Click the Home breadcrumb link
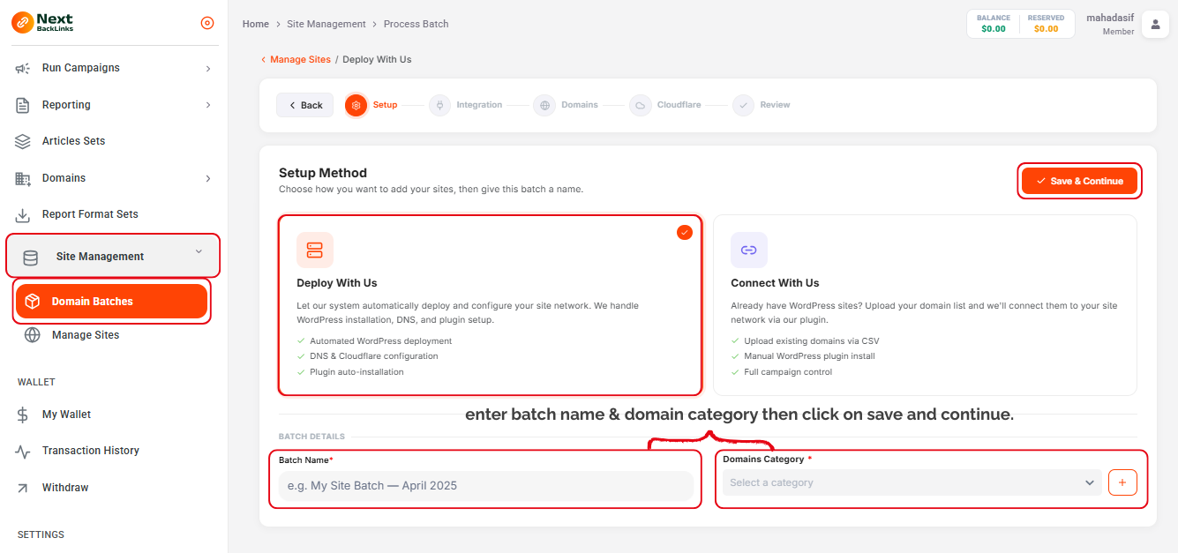Image resolution: width=1178 pixels, height=553 pixels. pos(256,24)
